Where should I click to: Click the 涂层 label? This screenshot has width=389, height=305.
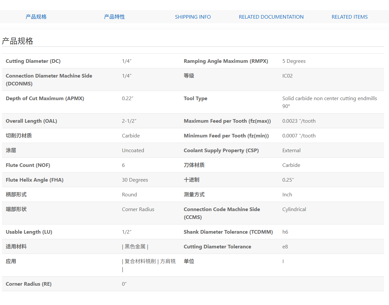(x=11, y=151)
